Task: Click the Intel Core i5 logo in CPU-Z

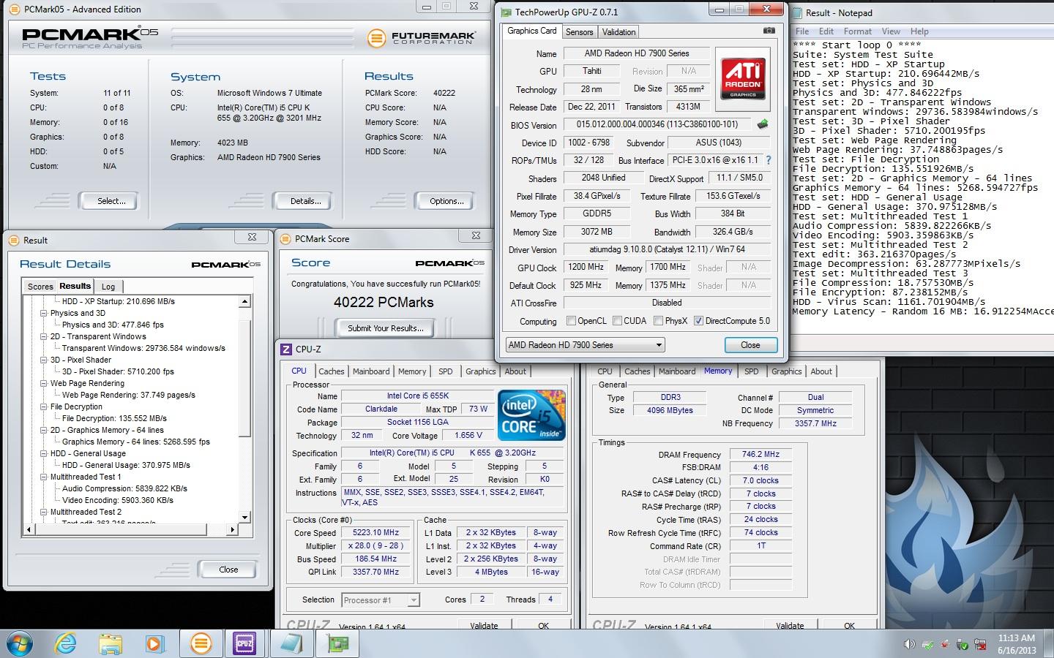Action: click(x=532, y=415)
